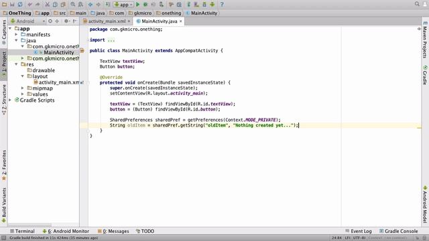429x241 pixels.
Task: Collapse the res folder node
Action: pos(16,64)
